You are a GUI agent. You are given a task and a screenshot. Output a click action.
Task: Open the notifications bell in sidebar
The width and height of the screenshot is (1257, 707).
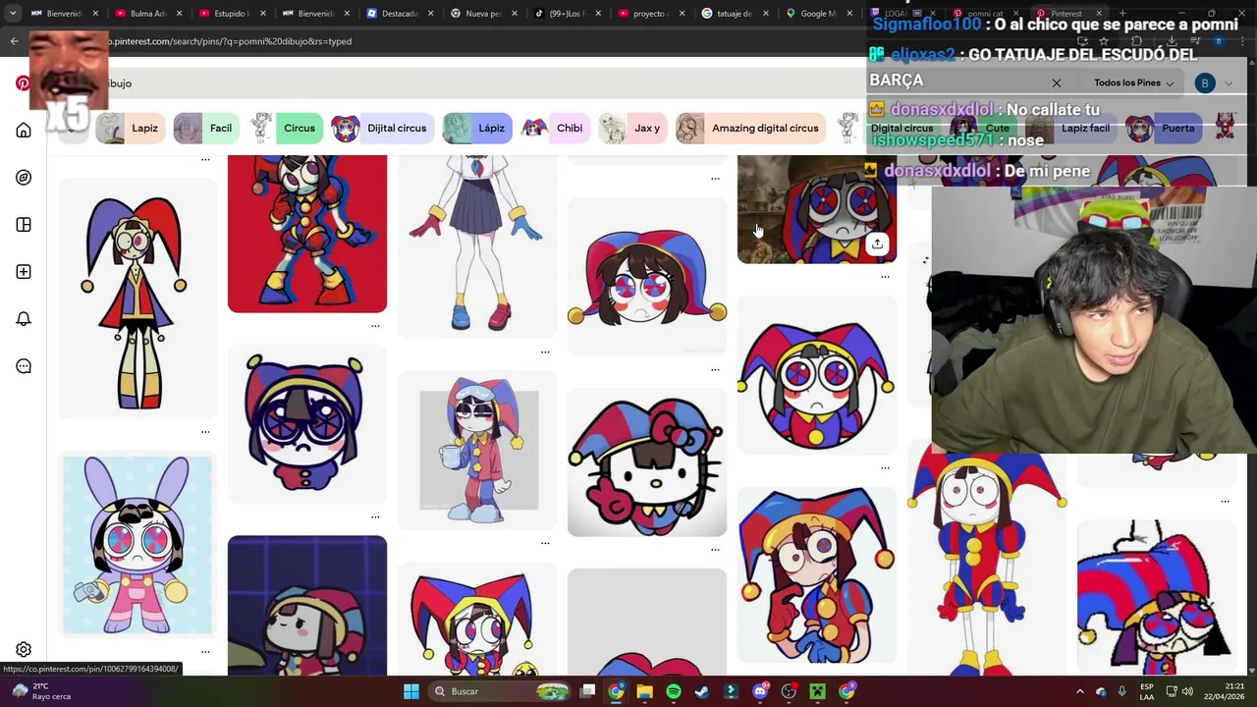pyautogui.click(x=24, y=319)
